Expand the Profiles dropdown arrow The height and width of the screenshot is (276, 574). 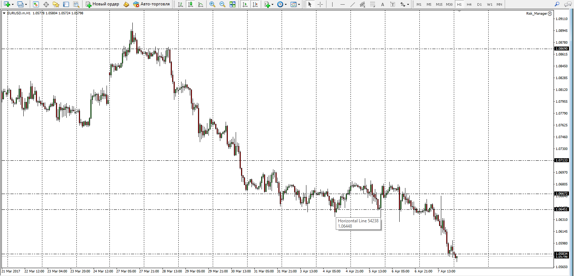(26, 5)
